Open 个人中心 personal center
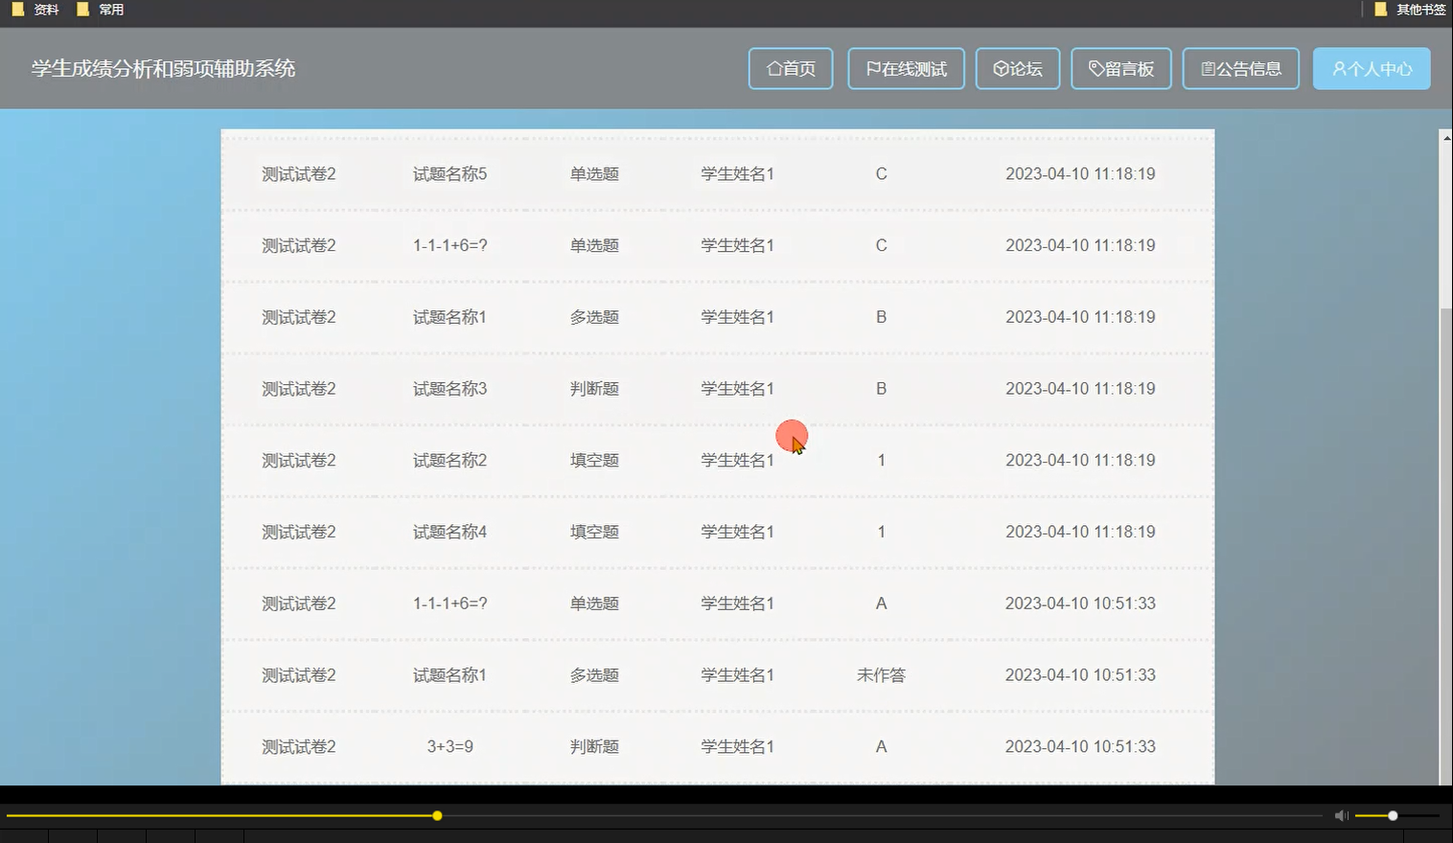The height and width of the screenshot is (843, 1453). (x=1372, y=69)
